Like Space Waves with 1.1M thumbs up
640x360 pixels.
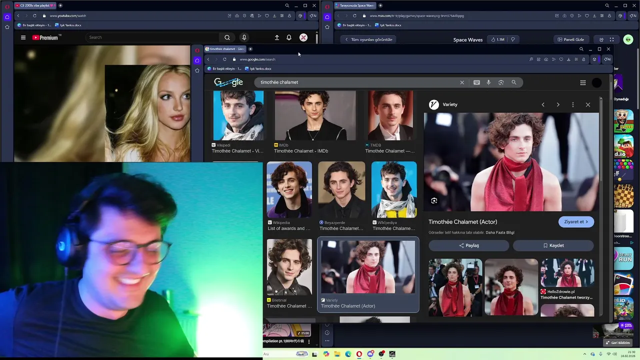498,39
